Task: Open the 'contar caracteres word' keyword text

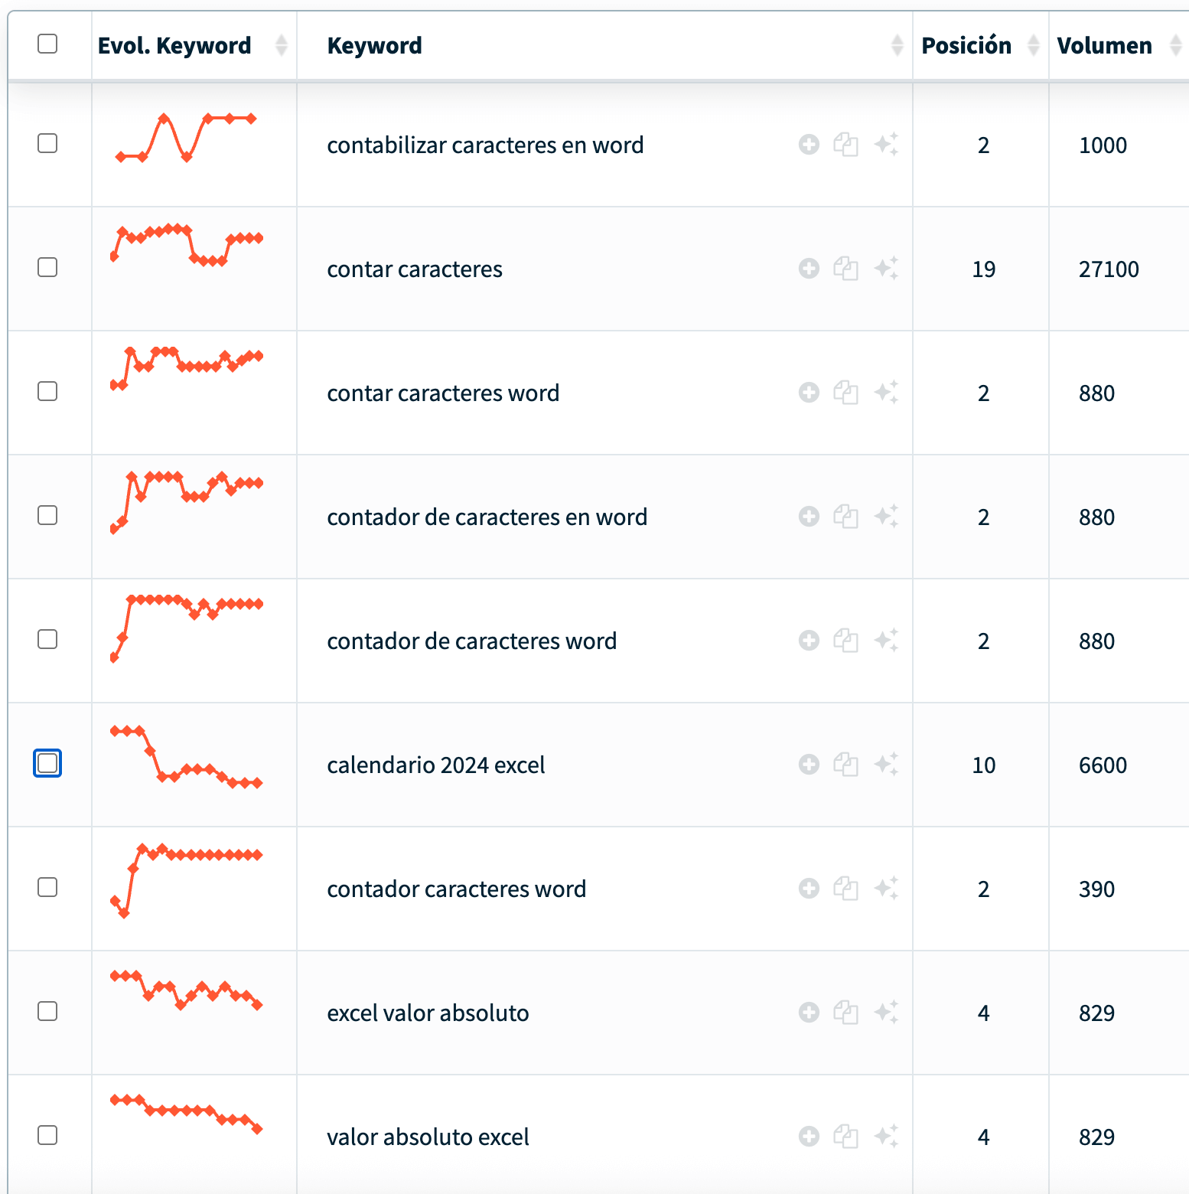Action: click(443, 393)
